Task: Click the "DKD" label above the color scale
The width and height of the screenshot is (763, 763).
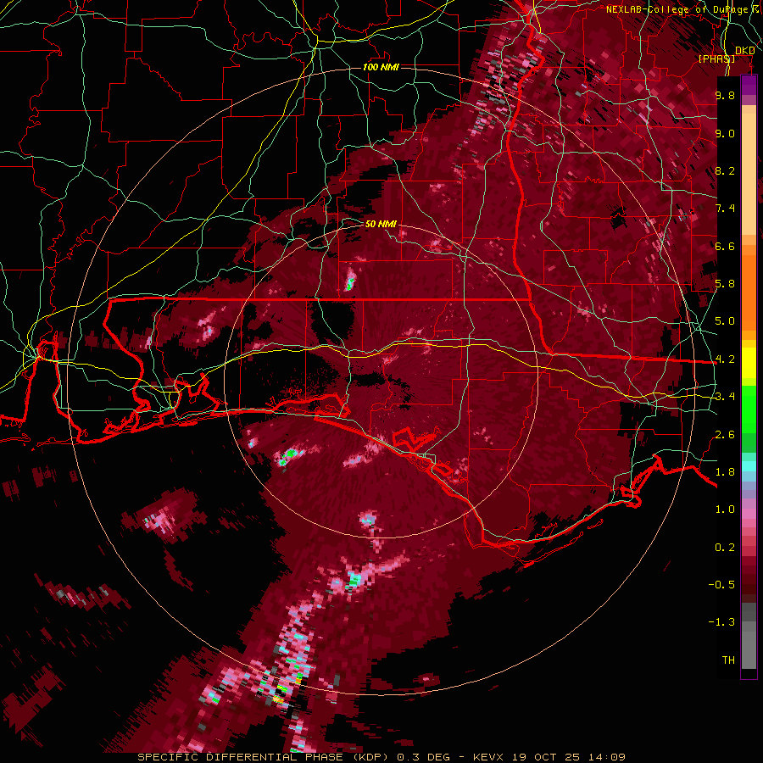Action: [745, 51]
